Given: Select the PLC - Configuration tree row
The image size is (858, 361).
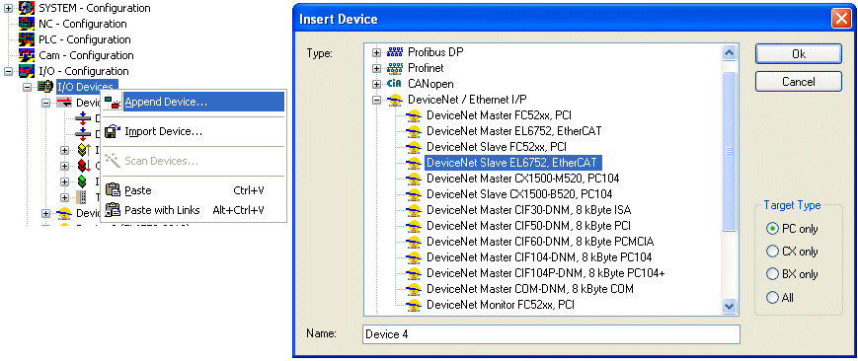Looking at the screenshot, I should 84,39.
